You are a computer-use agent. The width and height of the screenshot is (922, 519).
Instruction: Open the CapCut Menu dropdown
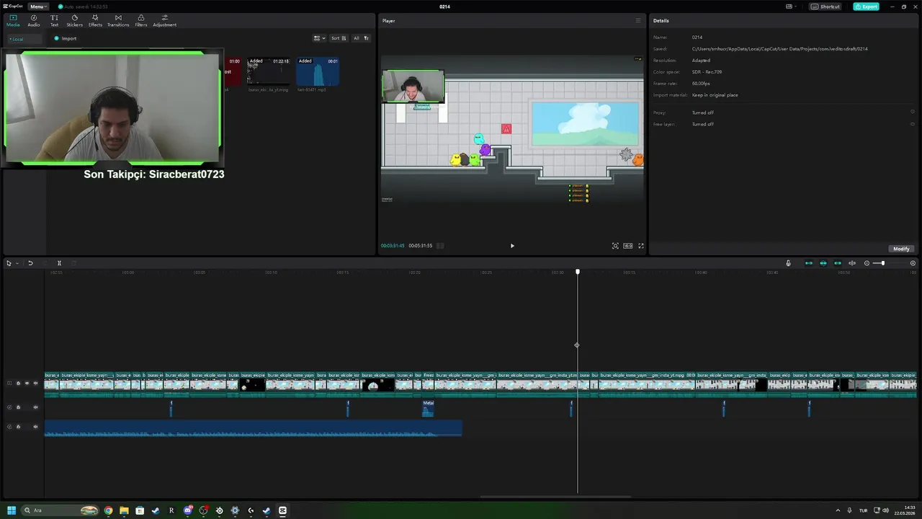click(x=37, y=6)
